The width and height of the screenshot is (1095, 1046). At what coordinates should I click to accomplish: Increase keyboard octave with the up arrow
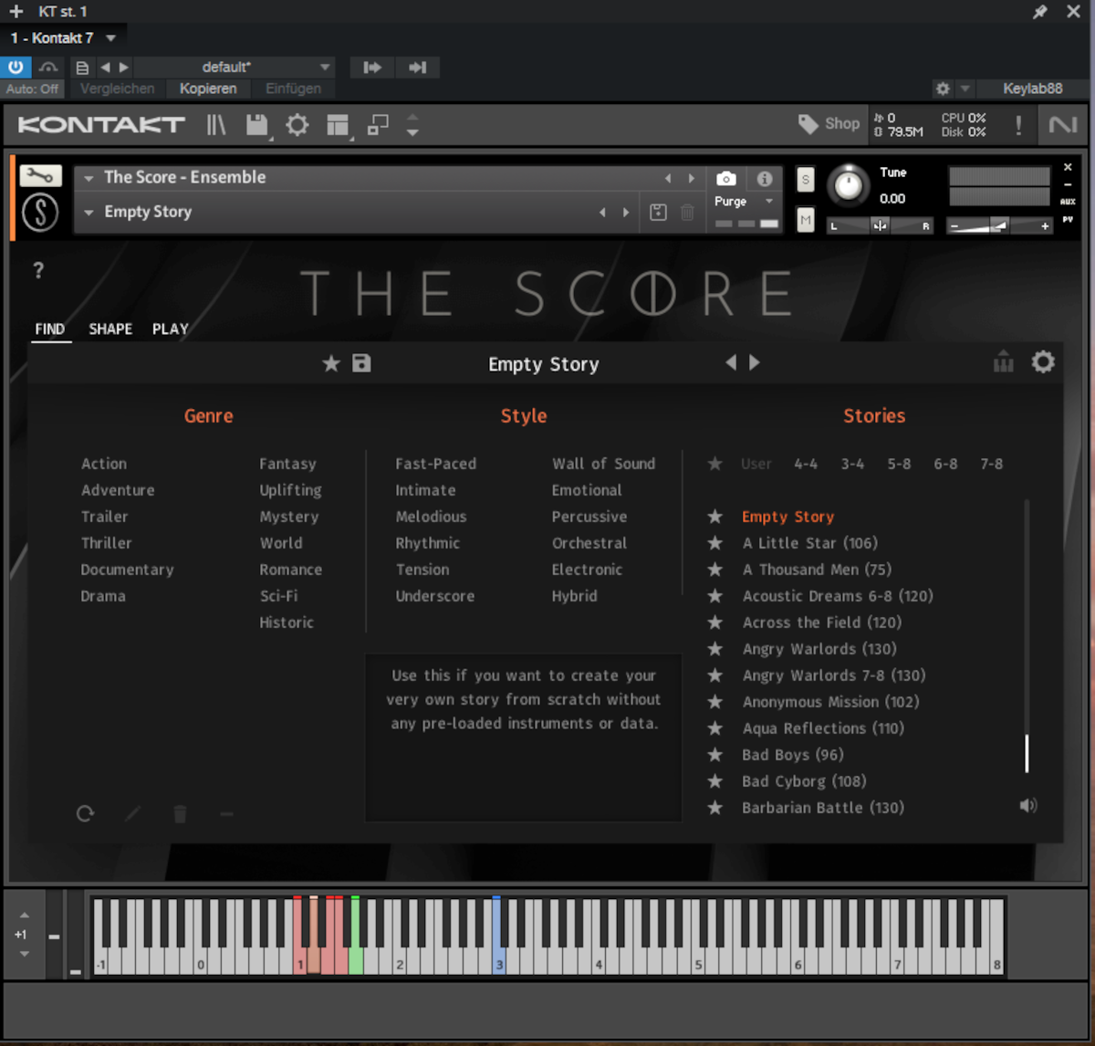coord(25,915)
